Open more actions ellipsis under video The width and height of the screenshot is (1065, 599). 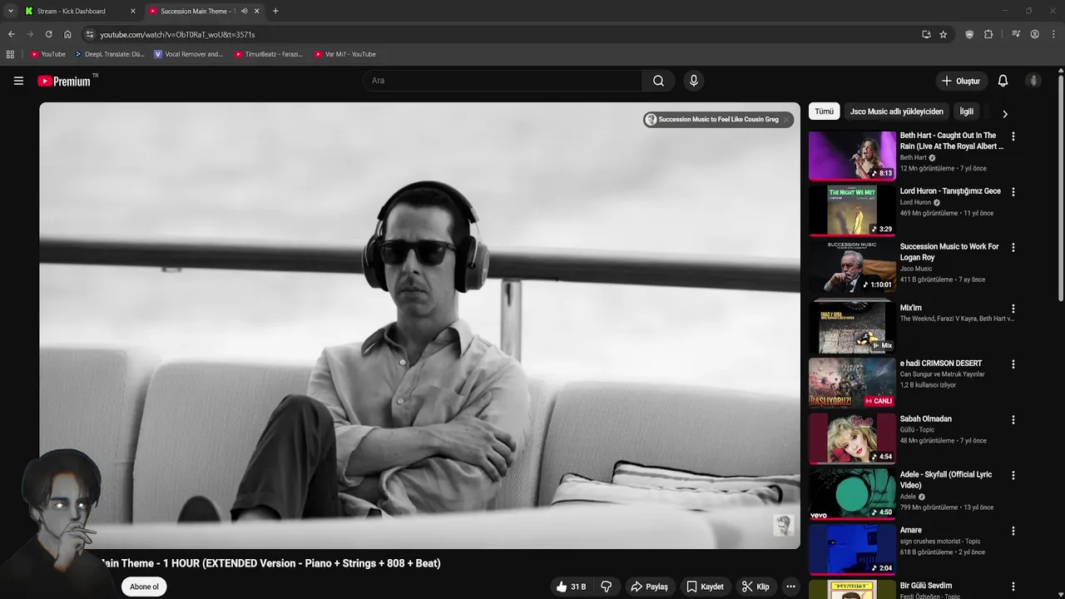pyautogui.click(x=790, y=587)
